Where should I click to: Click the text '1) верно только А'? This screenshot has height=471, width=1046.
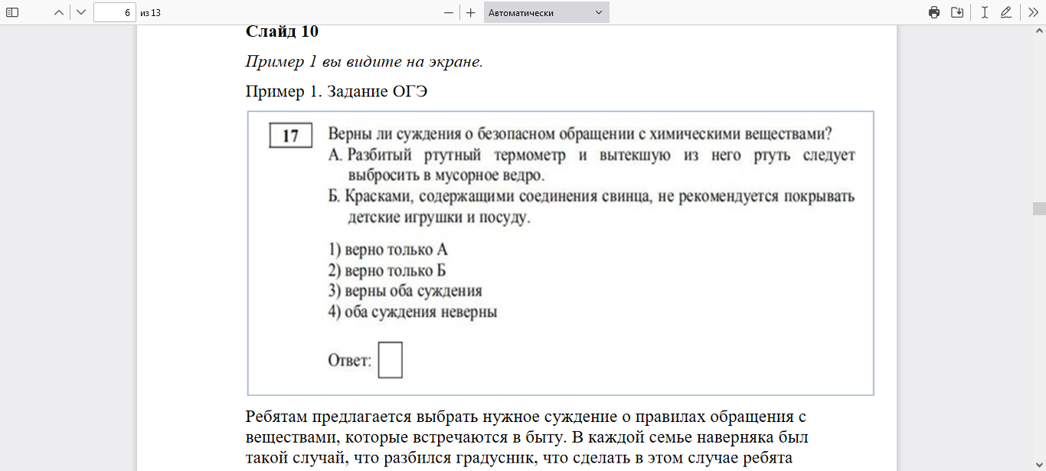388,250
